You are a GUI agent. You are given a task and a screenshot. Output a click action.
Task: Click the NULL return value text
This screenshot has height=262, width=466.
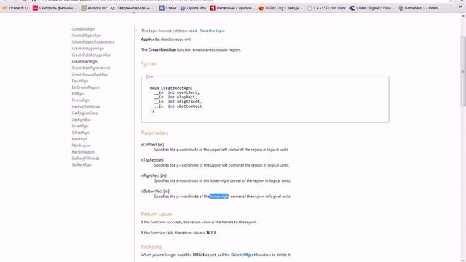point(211,233)
